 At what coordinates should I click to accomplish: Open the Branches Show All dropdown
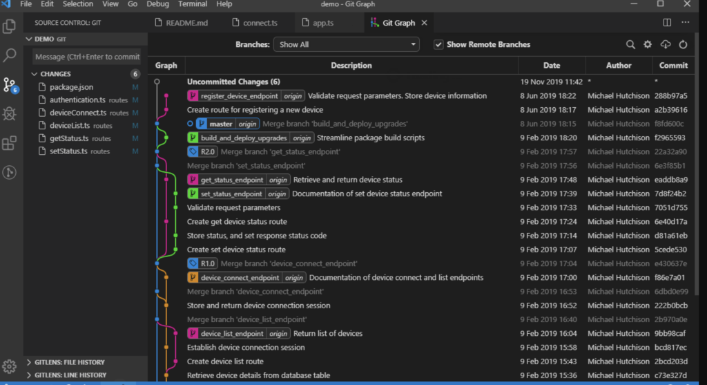pos(347,44)
